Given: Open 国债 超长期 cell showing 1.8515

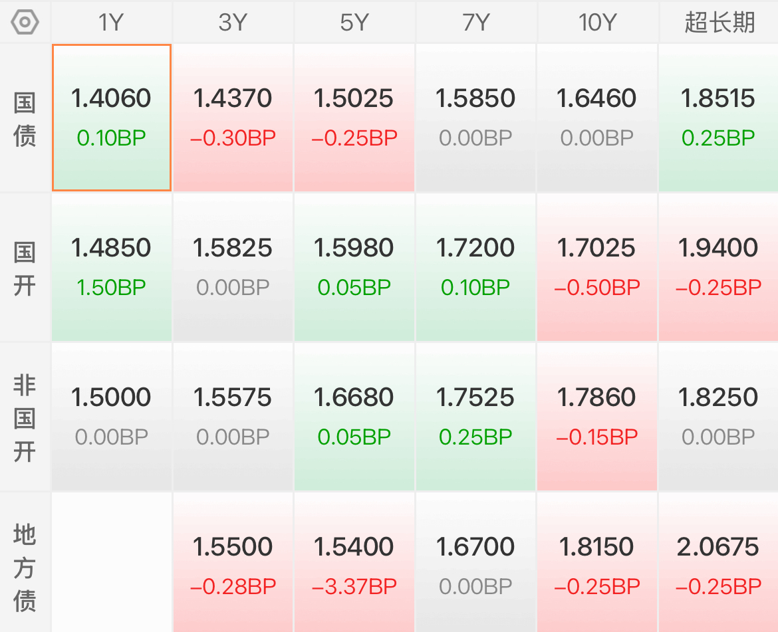Looking at the screenshot, I should tap(718, 118).
